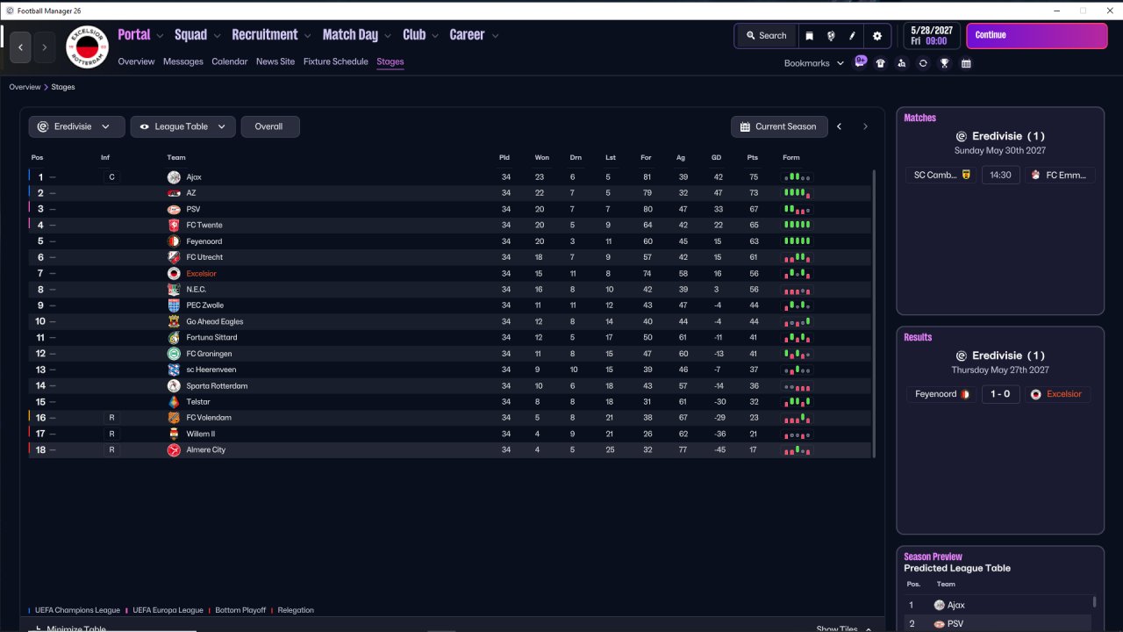The height and width of the screenshot is (632, 1123).
Task: Click the circular refresh arrows shortcut icon
Action: pyautogui.click(x=923, y=63)
